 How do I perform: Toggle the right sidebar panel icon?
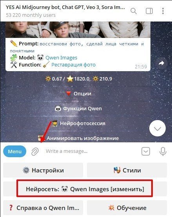tap(149, 11)
